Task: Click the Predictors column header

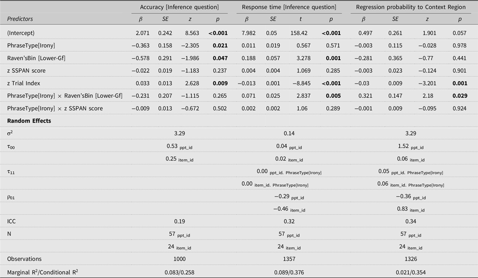Action: tap(20, 19)
